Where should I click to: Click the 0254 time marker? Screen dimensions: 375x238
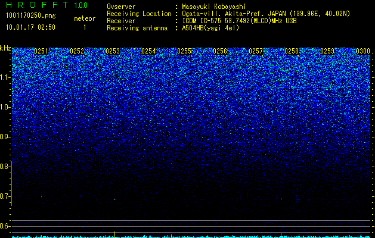(x=148, y=51)
